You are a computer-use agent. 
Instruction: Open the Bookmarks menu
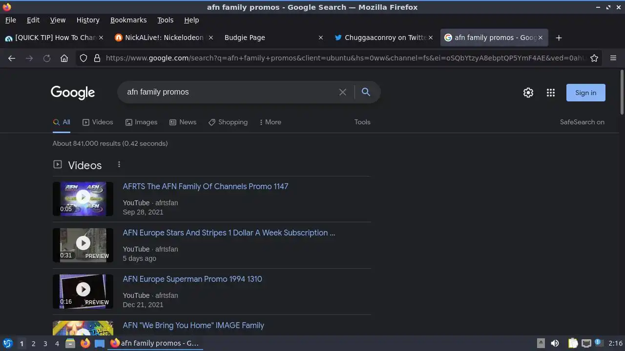[x=128, y=20]
